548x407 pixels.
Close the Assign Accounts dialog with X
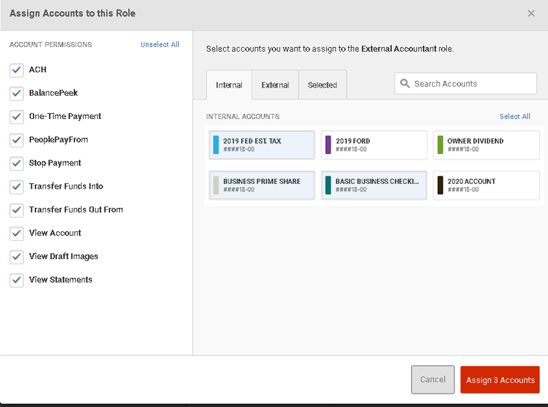pos(531,13)
